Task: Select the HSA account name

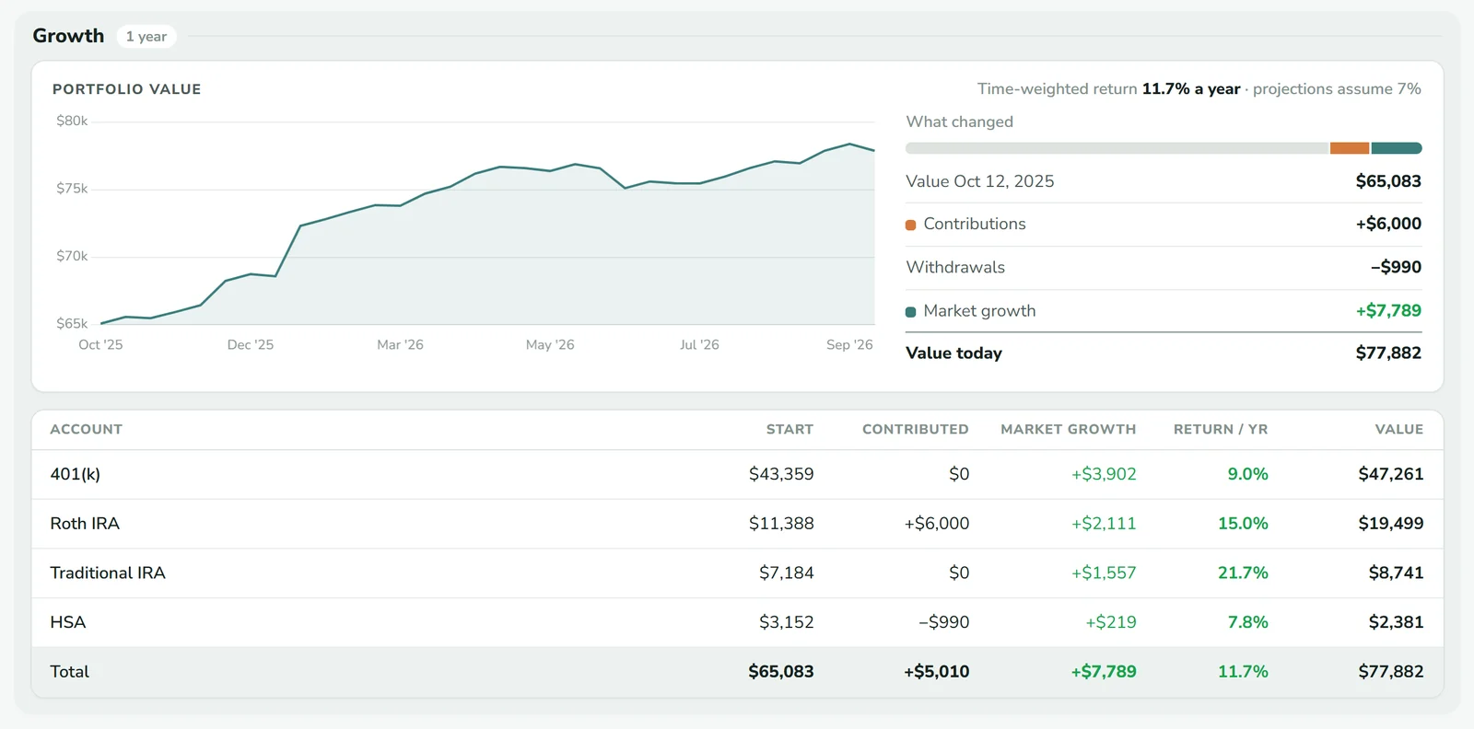Action: pos(67,622)
